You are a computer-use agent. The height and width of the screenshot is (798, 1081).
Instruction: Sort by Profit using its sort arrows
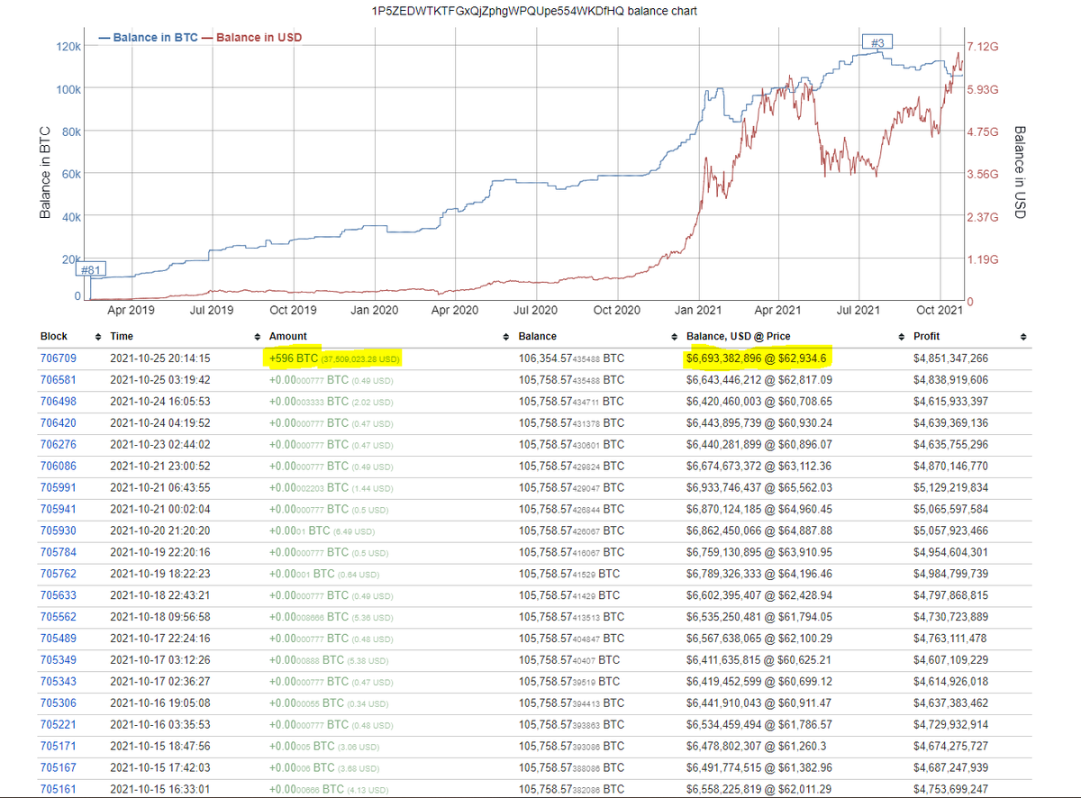(x=1022, y=336)
